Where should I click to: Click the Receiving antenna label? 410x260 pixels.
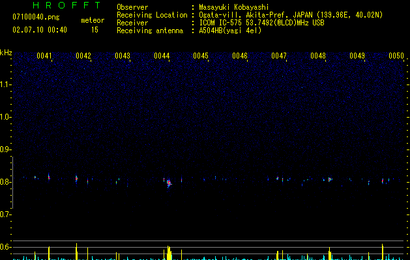tap(150, 31)
